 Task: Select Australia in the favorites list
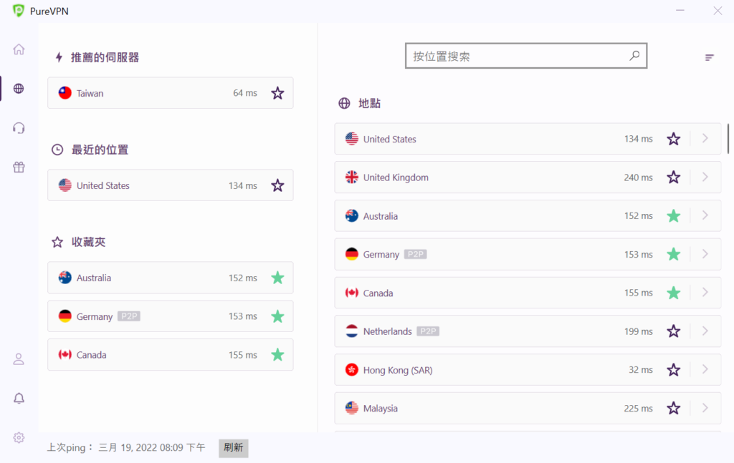tap(171, 278)
